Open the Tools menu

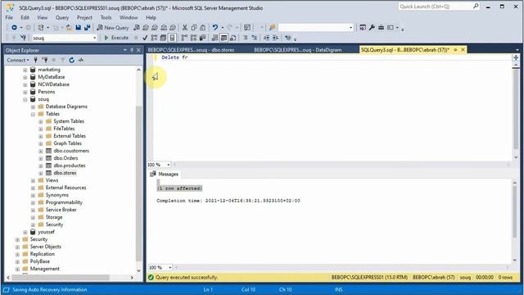pos(106,17)
